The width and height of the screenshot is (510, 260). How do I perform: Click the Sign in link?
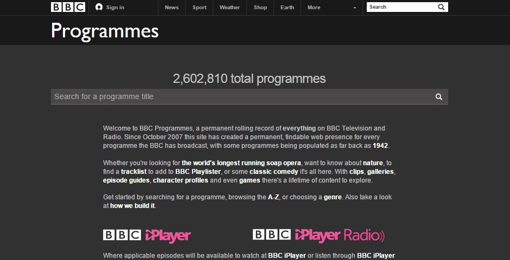(115, 8)
